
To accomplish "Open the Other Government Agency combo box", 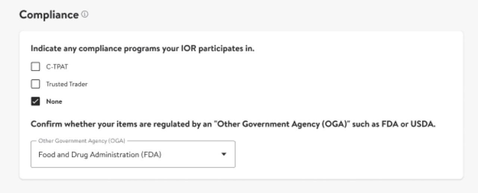I will [x=133, y=154].
